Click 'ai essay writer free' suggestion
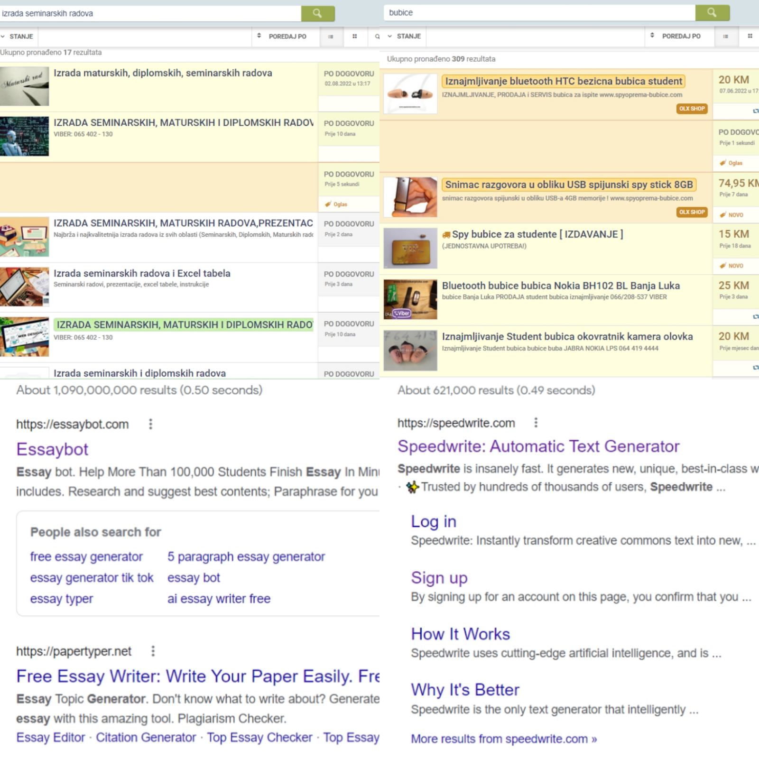This screenshot has height=759, width=759. click(x=219, y=599)
